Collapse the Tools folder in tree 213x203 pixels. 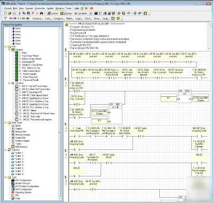pos(6,177)
